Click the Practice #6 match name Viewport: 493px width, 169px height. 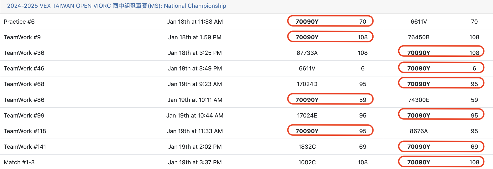point(19,22)
